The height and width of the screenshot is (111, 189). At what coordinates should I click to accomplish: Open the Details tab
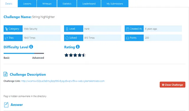[9, 4]
